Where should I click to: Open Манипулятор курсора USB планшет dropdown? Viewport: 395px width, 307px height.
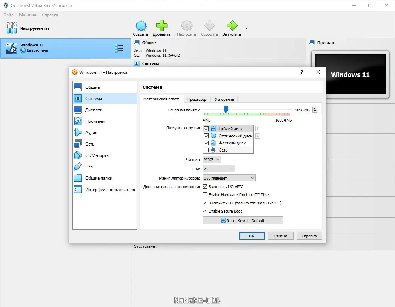tap(229, 178)
